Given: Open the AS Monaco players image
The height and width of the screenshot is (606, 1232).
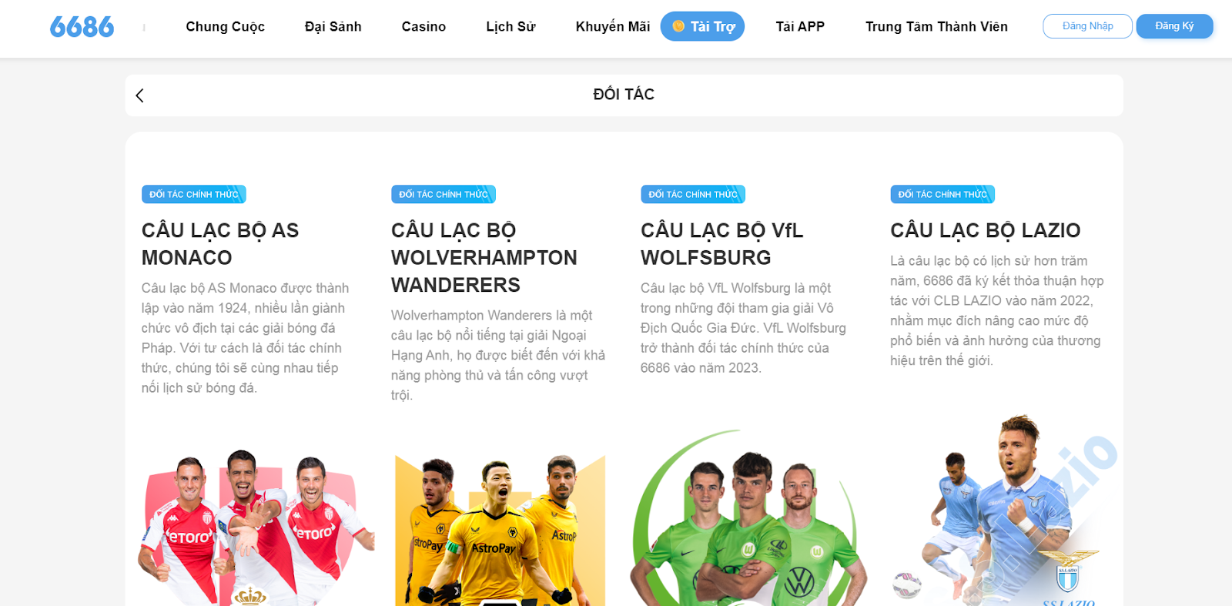Looking at the screenshot, I should click(x=256, y=527).
